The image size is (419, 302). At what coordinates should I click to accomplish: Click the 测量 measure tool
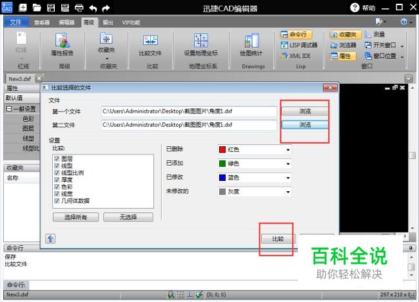pyautogui.click(x=375, y=34)
